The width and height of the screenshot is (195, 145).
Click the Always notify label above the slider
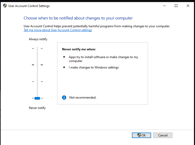click(x=38, y=39)
